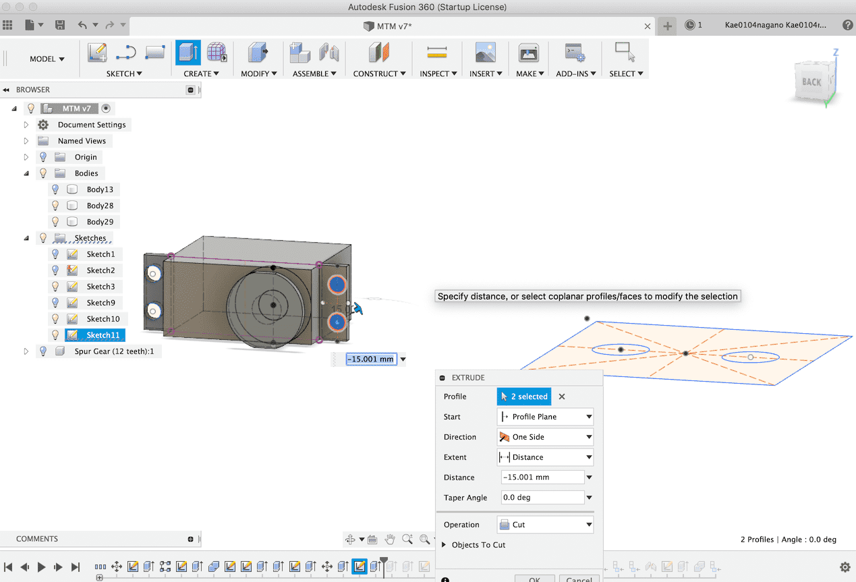Open the MODEL workspace menu
The width and height of the screenshot is (856, 582).
pyautogui.click(x=47, y=59)
